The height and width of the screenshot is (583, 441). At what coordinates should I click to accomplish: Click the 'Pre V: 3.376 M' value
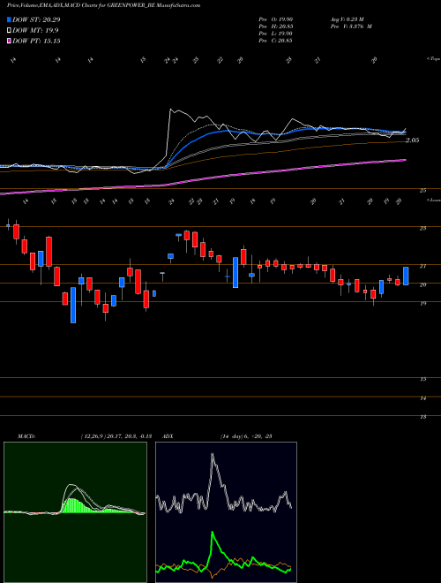352,26
